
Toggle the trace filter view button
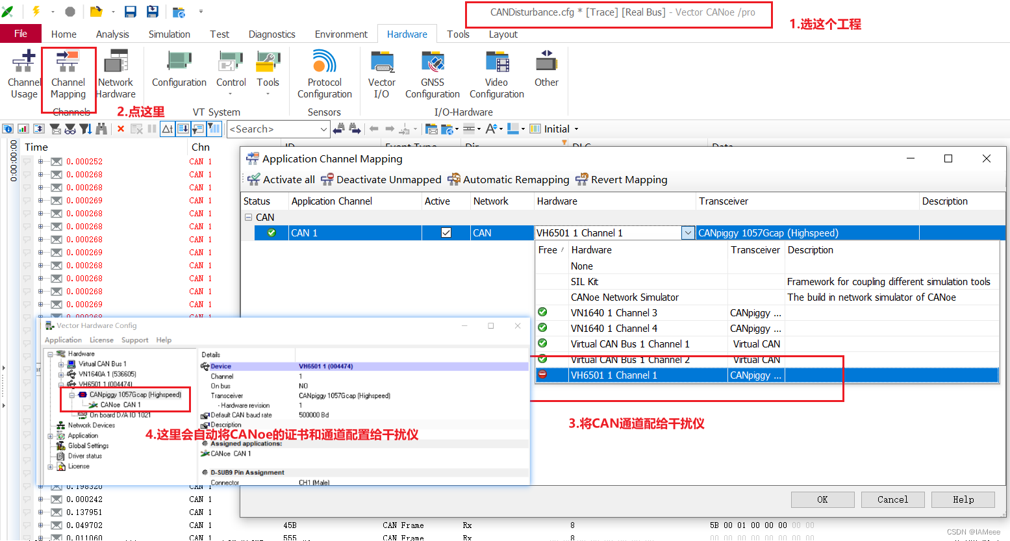pyautogui.click(x=198, y=129)
